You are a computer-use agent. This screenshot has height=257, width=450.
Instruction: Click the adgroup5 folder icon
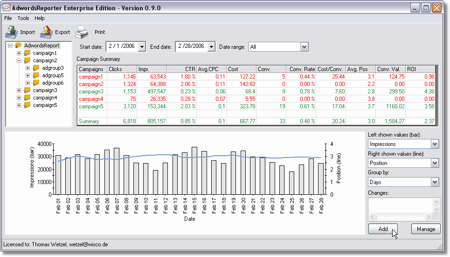coord(36,75)
